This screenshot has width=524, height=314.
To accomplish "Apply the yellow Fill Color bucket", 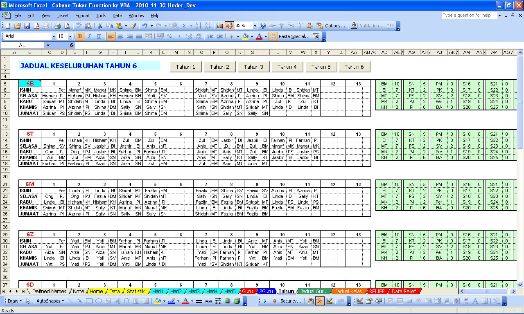I will 245,36.
